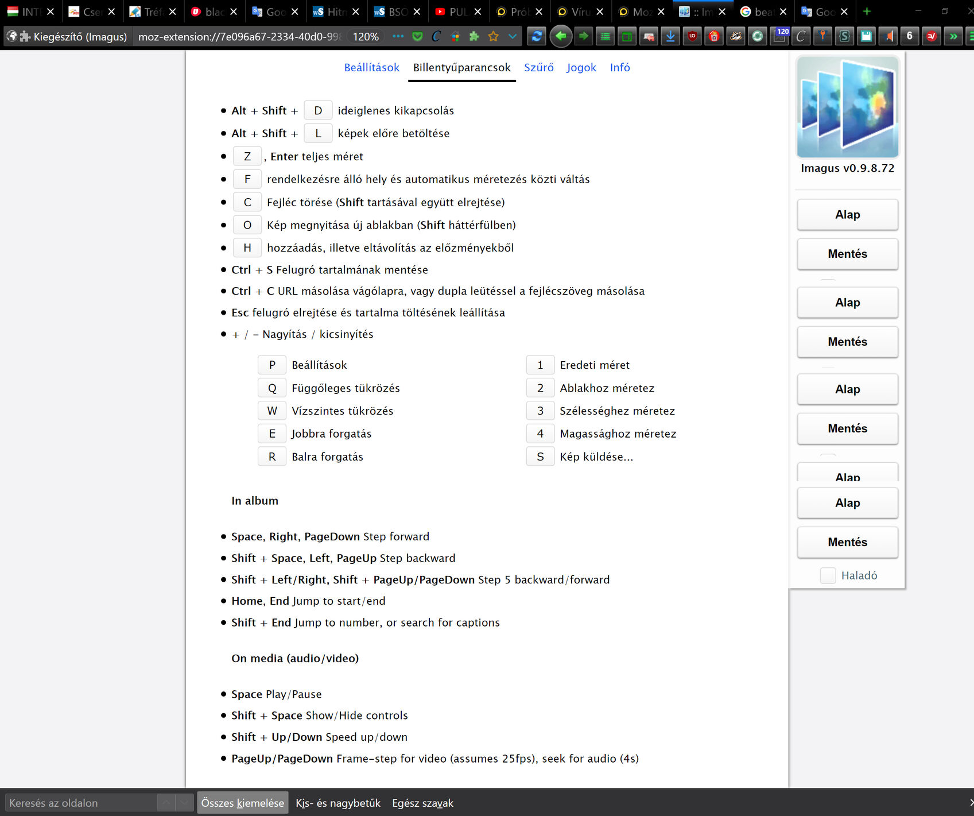Viewport: 974px width, 816px height.
Task: Enable the Haladó checkbox
Action: tap(828, 575)
